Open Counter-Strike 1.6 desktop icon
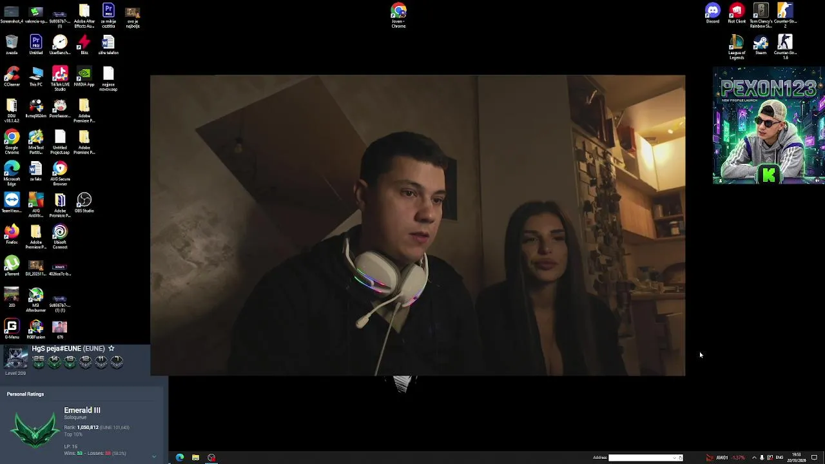The width and height of the screenshot is (825, 464). [785, 46]
